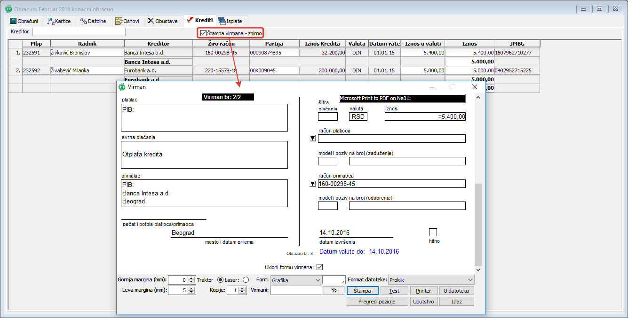Click the šifra plaćanja box
The width and height of the screenshot is (628, 318).
coord(327,116)
